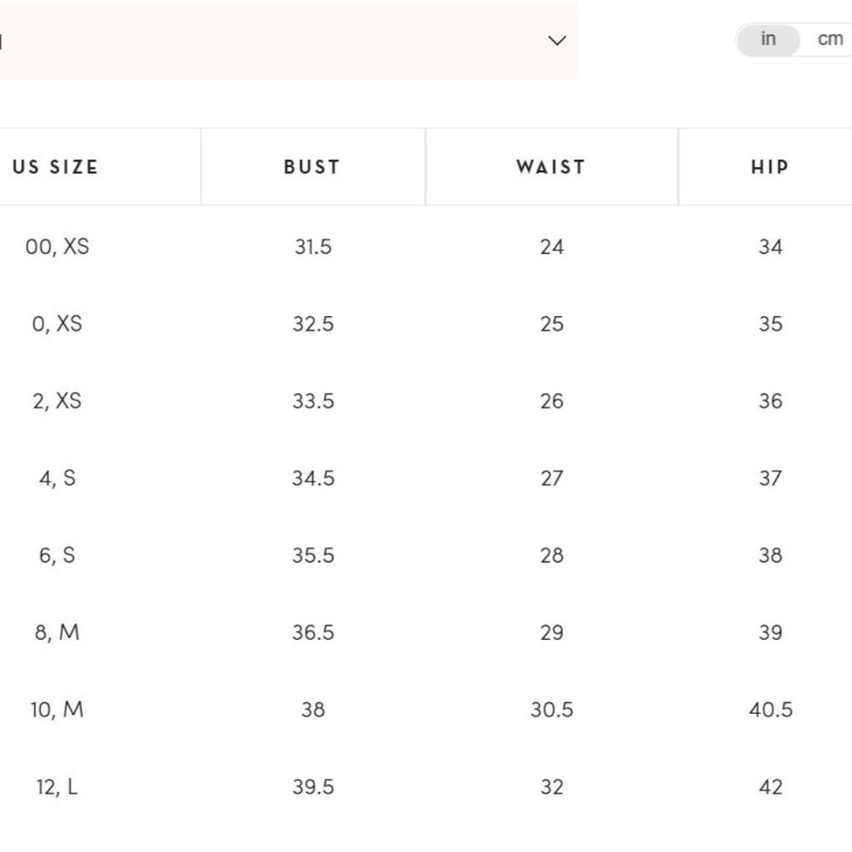Click the BUST column header
The width and height of the screenshot is (852, 852).
coord(313,167)
